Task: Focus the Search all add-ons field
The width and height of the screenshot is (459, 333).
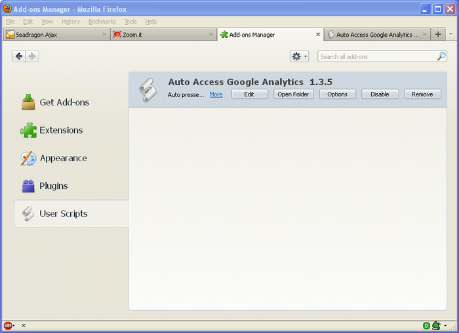Action: point(382,56)
